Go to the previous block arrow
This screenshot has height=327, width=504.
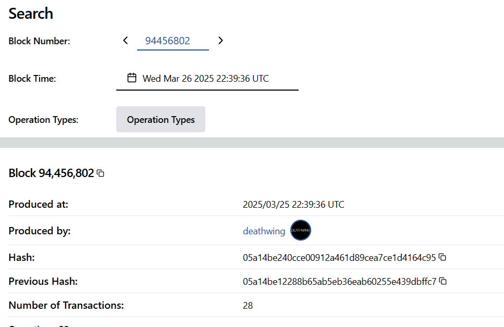pyautogui.click(x=126, y=41)
